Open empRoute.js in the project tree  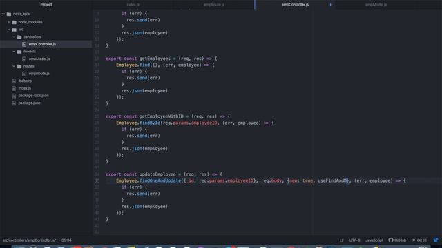39,74
